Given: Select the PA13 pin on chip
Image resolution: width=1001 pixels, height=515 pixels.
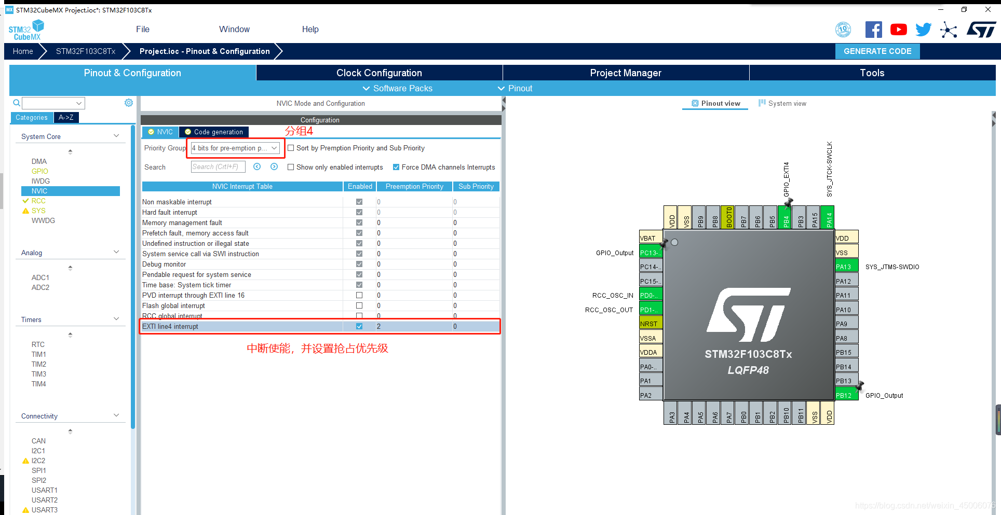Looking at the screenshot, I should (x=846, y=267).
